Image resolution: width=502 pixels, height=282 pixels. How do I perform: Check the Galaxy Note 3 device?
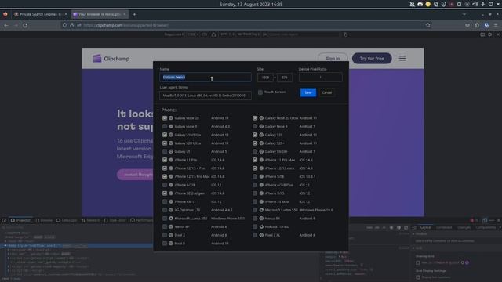pos(165,127)
